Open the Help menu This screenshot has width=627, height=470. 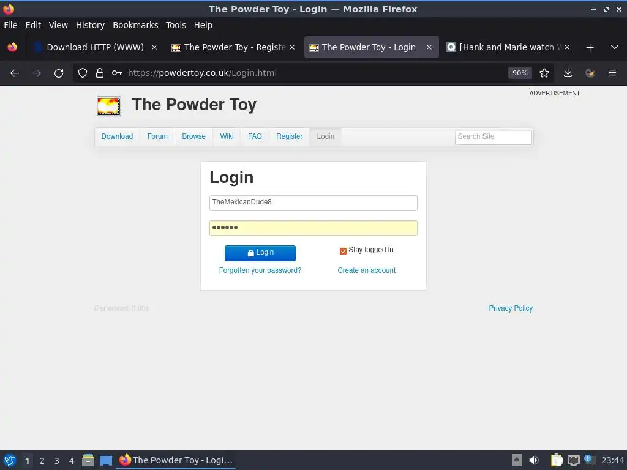coord(203,25)
